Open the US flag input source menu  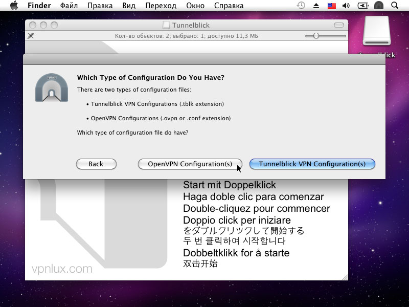point(331,6)
